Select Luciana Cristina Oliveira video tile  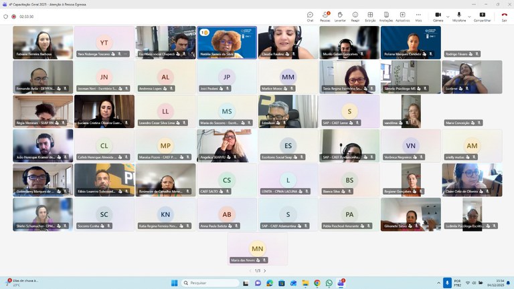tap(104, 111)
